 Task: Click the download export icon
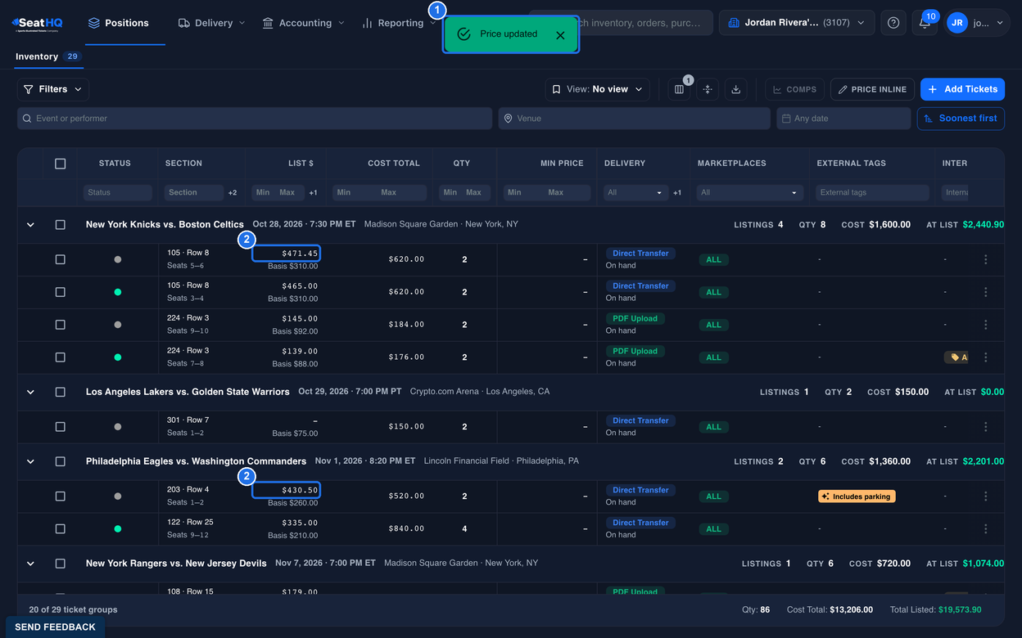click(735, 89)
